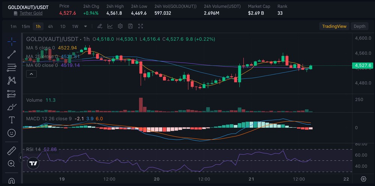
Task: Click the book icon beside Tether Gold
Action: [x=16, y=13]
